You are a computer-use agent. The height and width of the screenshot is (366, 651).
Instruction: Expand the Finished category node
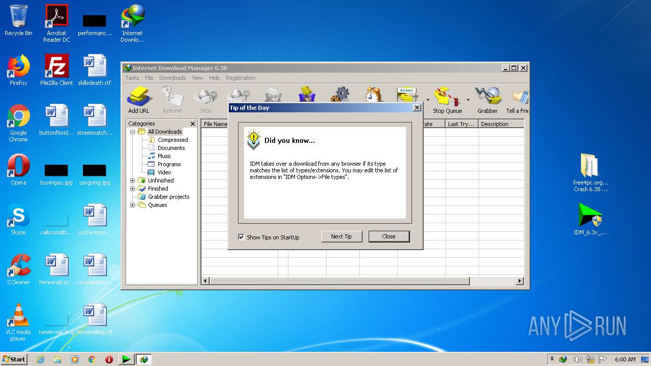tap(133, 189)
